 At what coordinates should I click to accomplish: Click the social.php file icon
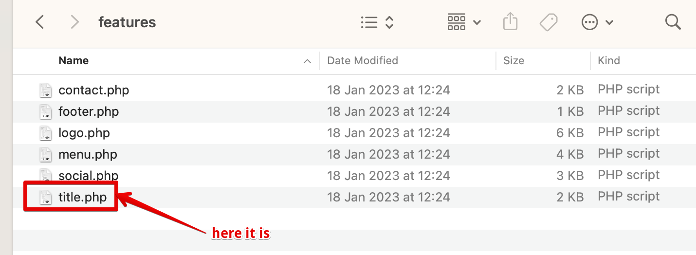pos(45,175)
